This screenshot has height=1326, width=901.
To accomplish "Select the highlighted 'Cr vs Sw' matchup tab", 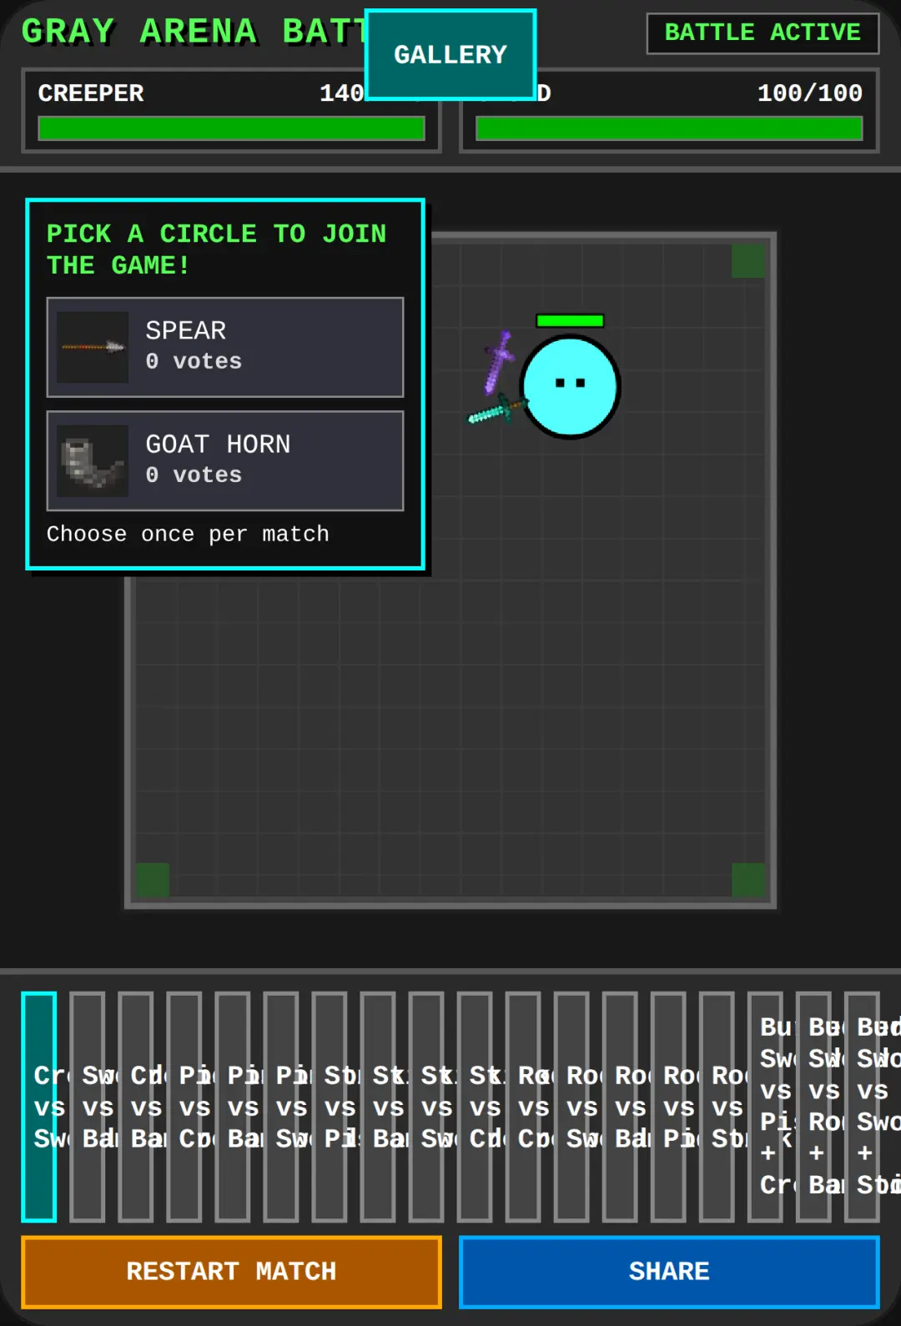I will coord(39,1107).
